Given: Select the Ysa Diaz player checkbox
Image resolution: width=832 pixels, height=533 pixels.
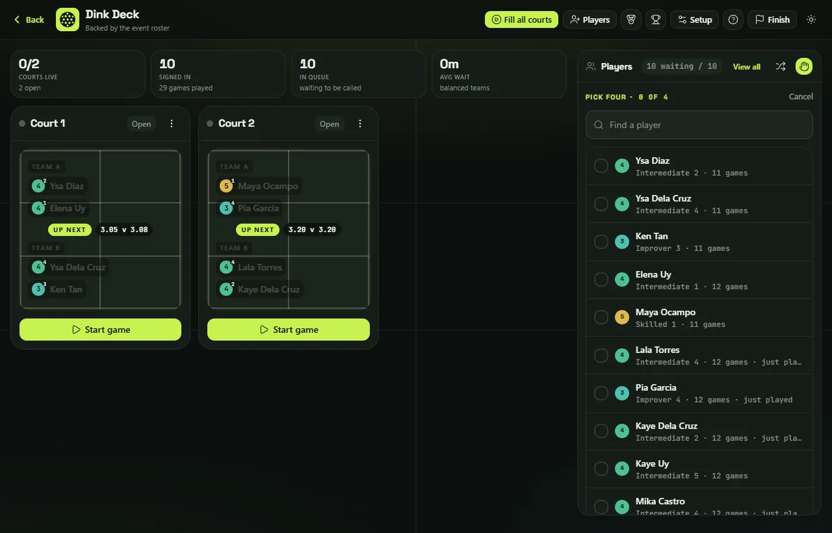Looking at the screenshot, I should tap(601, 166).
